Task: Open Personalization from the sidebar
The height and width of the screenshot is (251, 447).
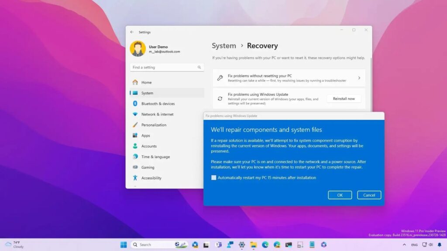Action: click(154, 125)
